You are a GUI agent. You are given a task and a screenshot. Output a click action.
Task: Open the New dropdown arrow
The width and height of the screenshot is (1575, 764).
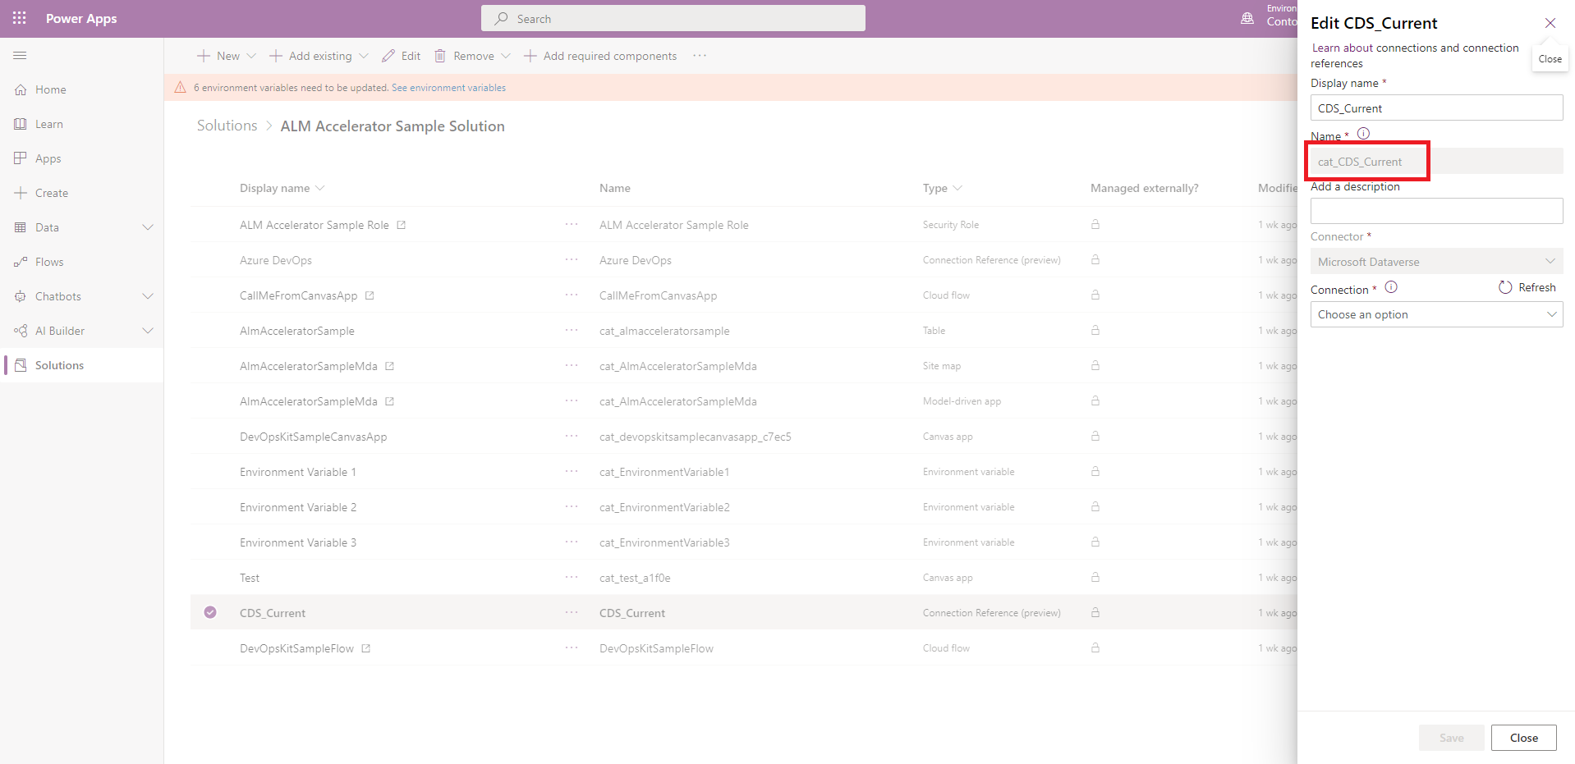pos(251,56)
